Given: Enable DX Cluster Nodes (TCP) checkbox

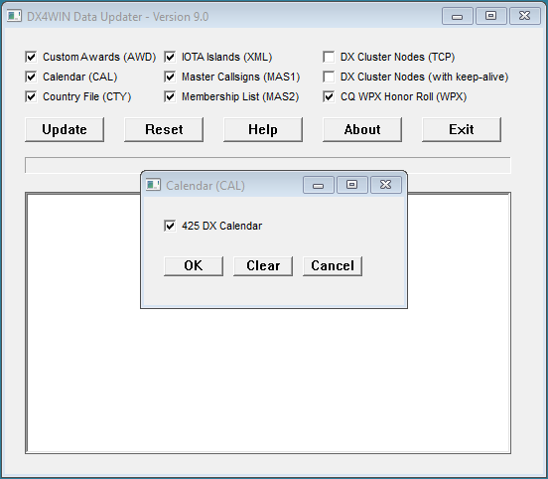Looking at the screenshot, I should click(329, 57).
